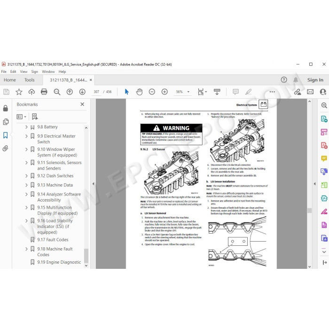Open the Help menu

click(x=63, y=71)
